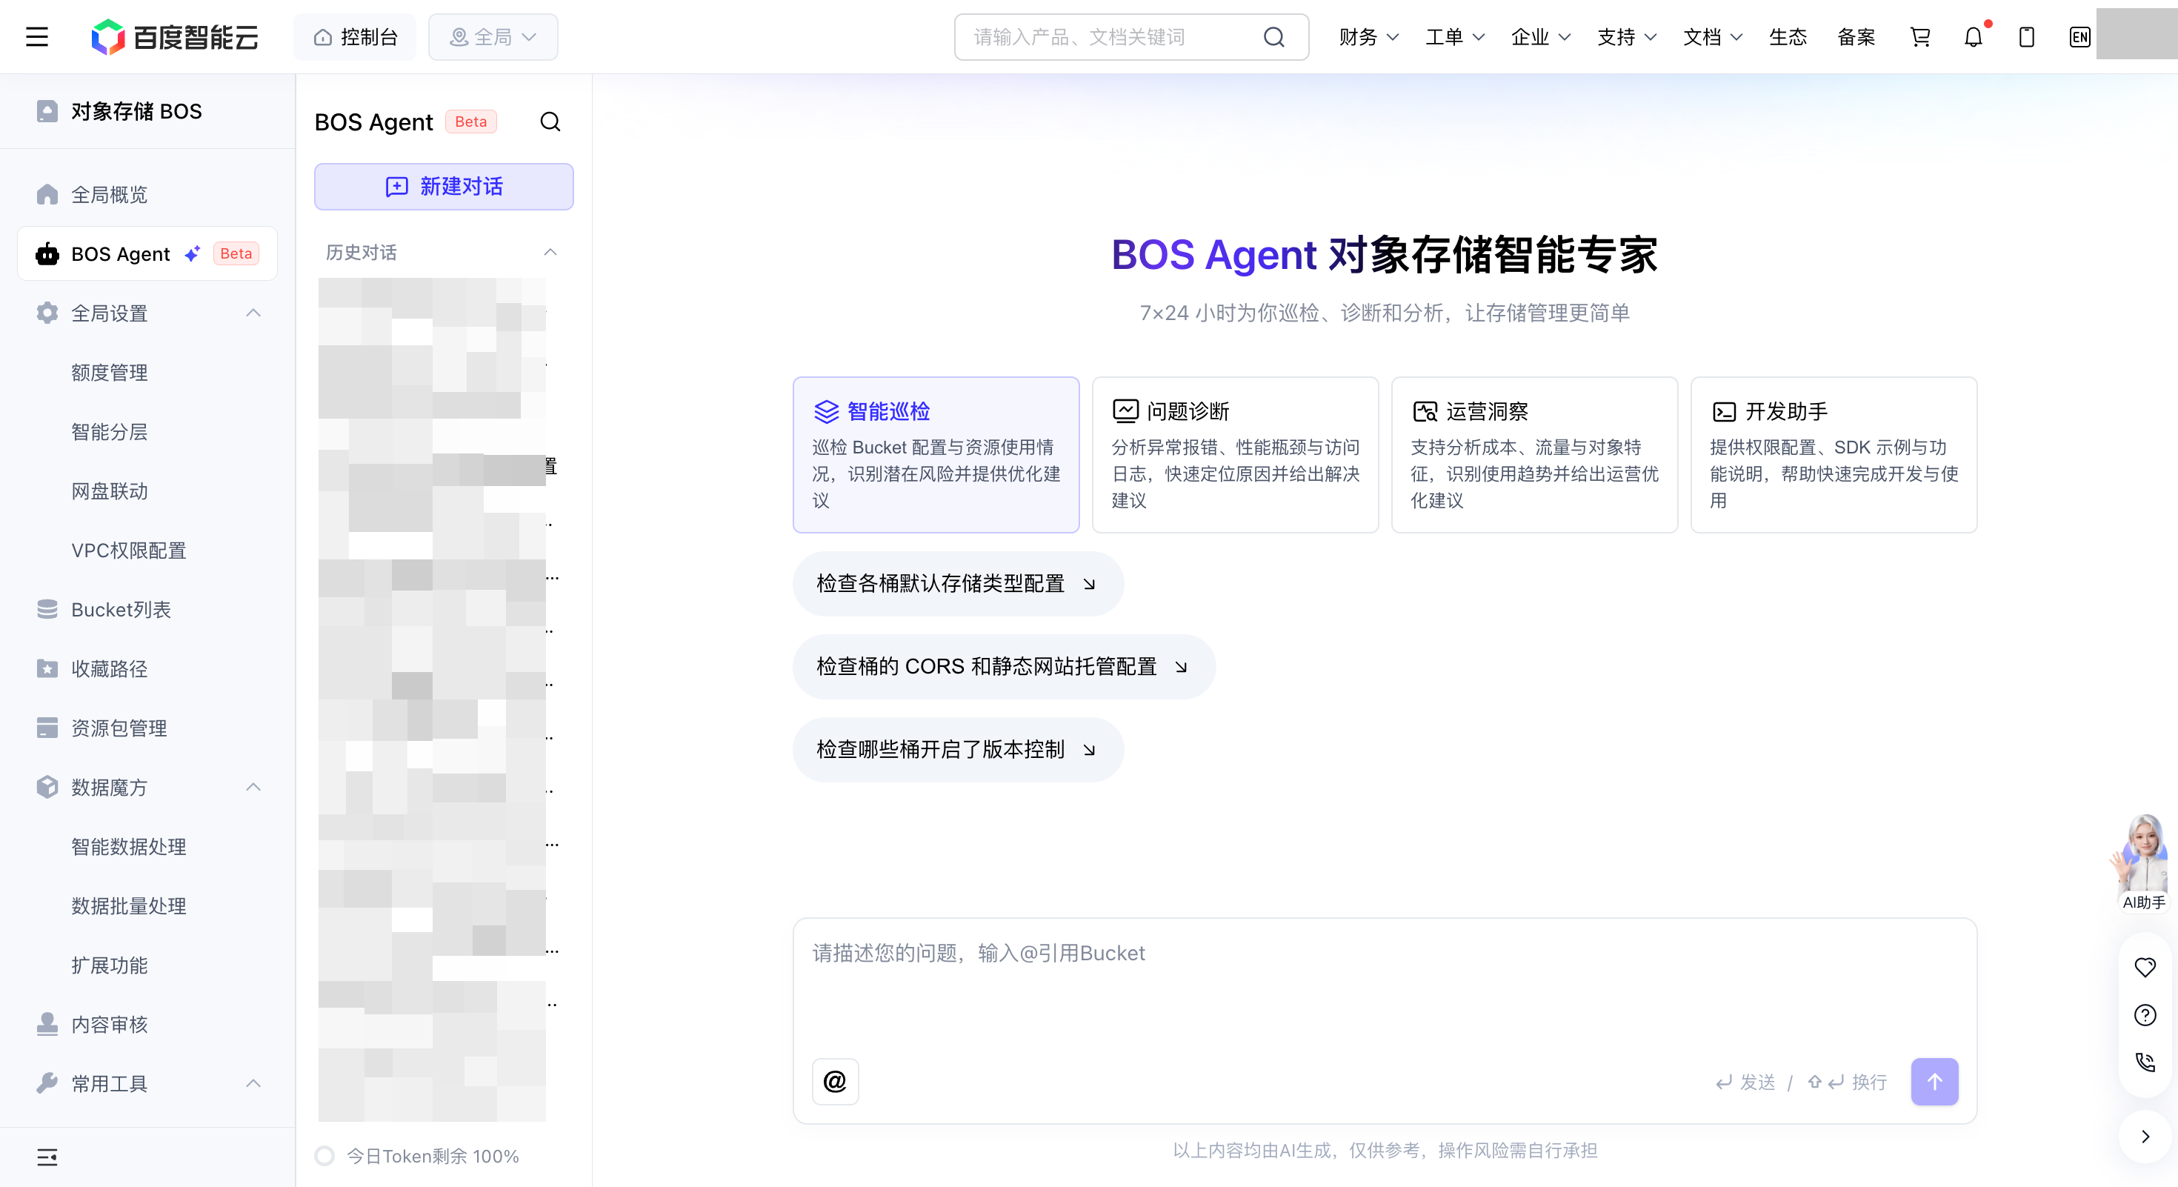Open Bucket列表 in the sidebar

pyautogui.click(x=148, y=610)
